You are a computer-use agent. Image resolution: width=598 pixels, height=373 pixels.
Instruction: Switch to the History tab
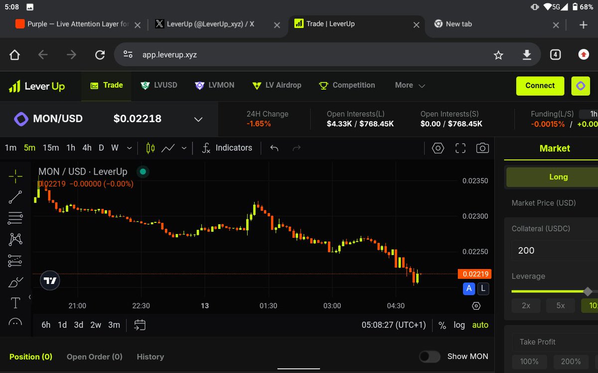click(150, 357)
